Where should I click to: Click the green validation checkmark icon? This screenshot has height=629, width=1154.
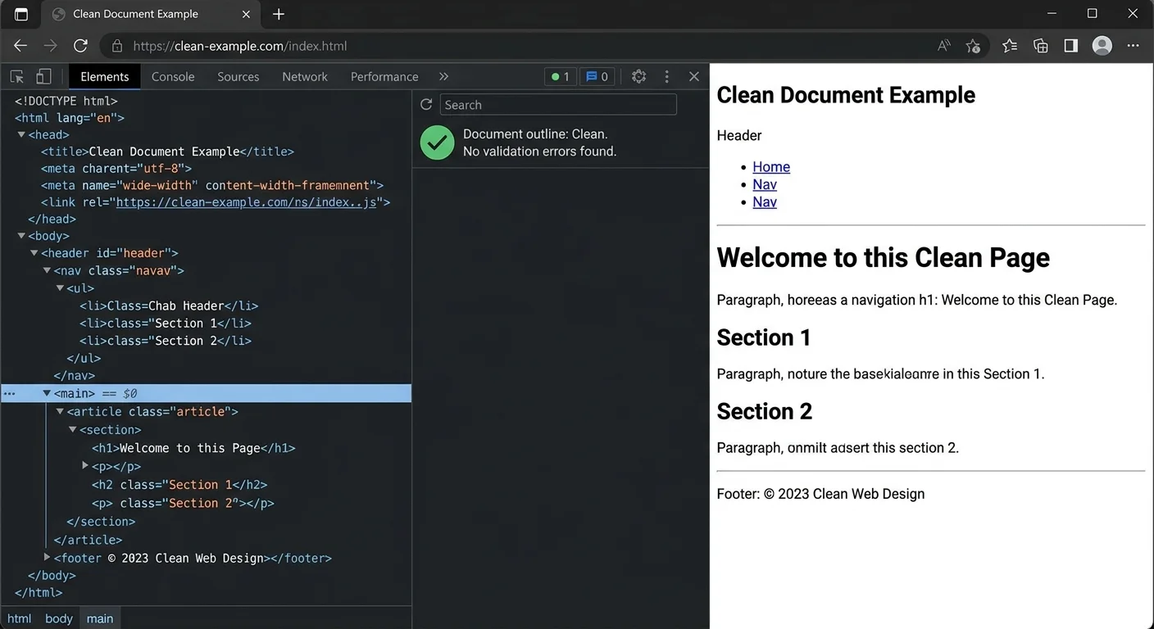pyautogui.click(x=438, y=143)
